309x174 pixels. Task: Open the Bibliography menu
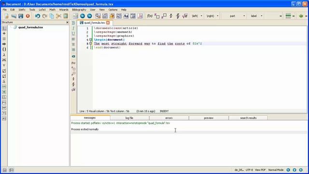[x=79, y=10]
